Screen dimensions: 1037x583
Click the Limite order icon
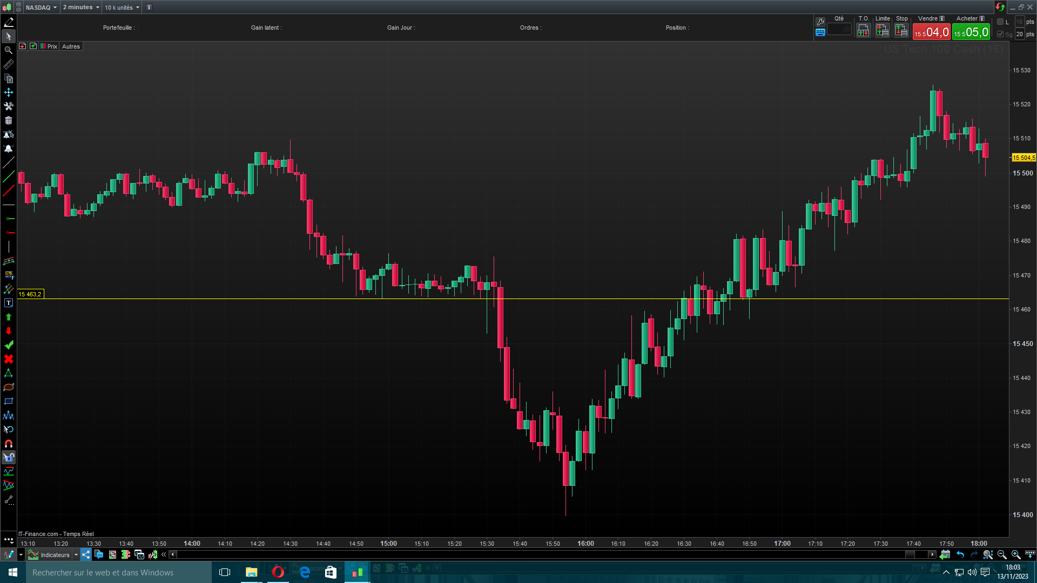pyautogui.click(x=882, y=31)
